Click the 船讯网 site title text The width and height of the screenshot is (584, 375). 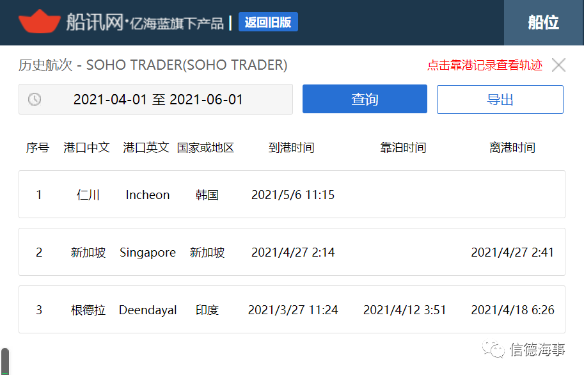click(x=95, y=22)
